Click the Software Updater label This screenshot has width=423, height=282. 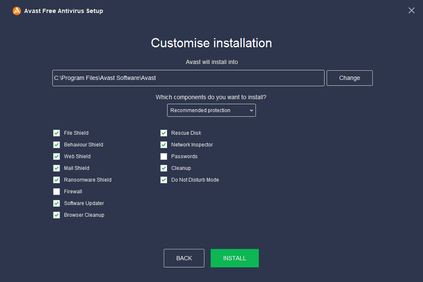84,203
